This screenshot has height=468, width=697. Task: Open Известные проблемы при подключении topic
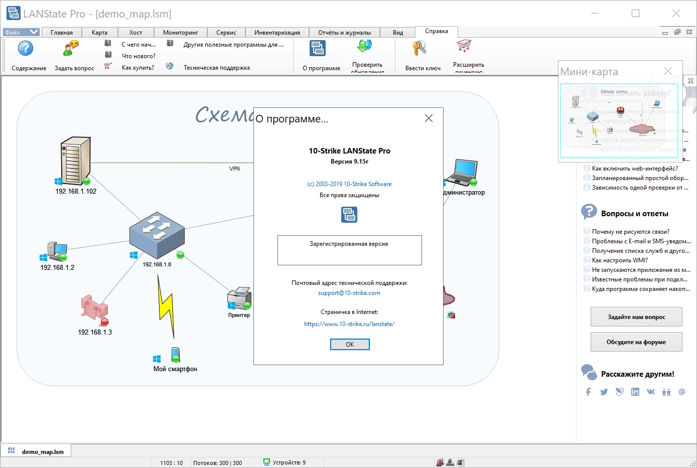tap(640, 279)
